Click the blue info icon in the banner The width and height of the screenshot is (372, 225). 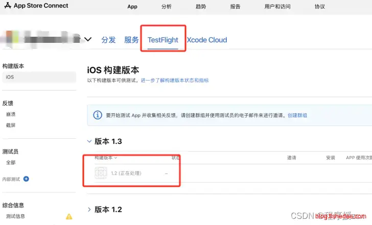tap(98, 115)
